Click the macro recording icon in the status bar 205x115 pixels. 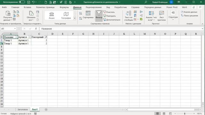coord(35,114)
